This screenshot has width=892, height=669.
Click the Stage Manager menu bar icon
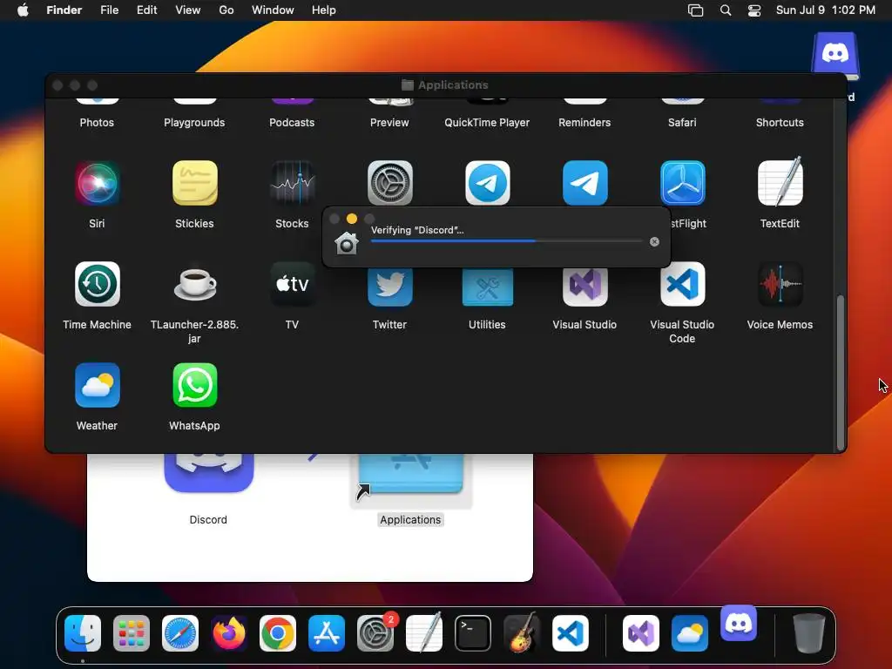pyautogui.click(x=695, y=10)
